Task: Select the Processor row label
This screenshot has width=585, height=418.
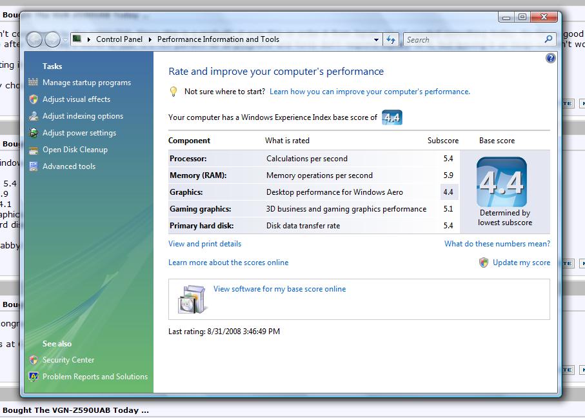Action: click(x=188, y=159)
